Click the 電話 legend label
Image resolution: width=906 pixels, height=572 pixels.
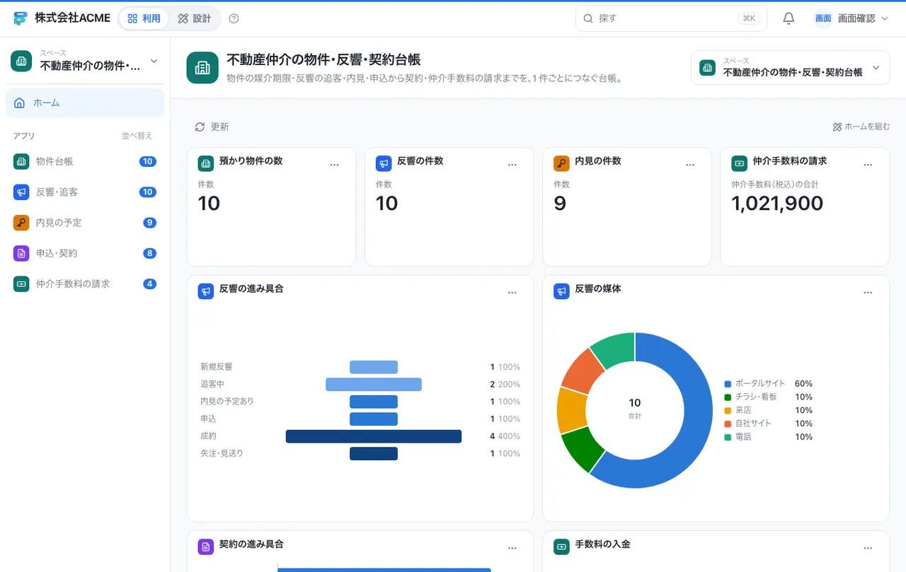click(x=743, y=437)
